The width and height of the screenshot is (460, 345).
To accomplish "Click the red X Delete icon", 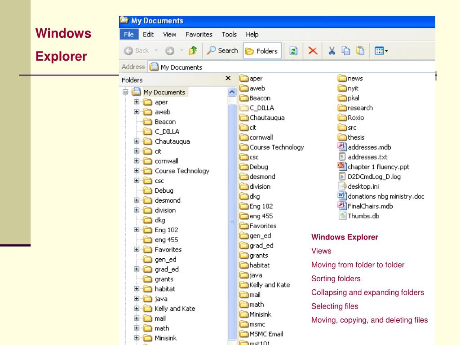I will pyautogui.click(x=313, y=51).
